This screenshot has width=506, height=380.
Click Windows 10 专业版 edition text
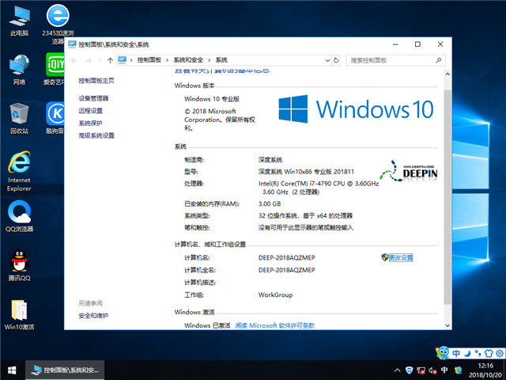click(x=212, y=99)
